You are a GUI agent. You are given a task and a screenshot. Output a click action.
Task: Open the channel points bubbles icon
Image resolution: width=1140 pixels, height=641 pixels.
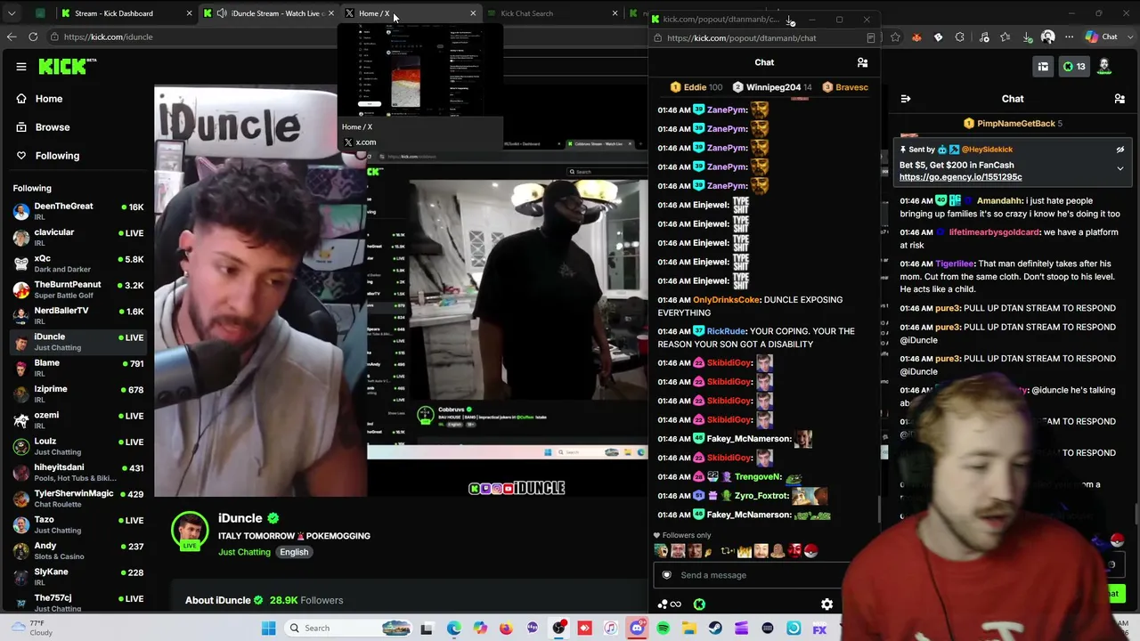pos(669,604)
